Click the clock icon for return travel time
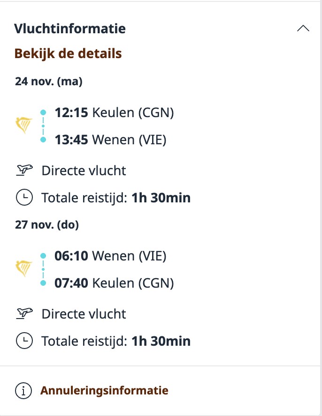 pos(24,341)
